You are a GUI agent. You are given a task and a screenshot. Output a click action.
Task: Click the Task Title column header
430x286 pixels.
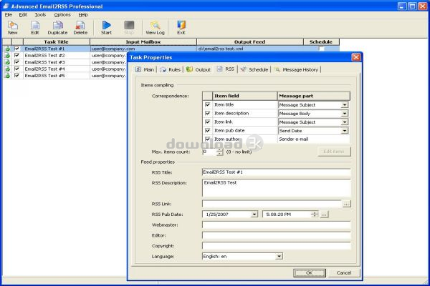pos(57,42)
